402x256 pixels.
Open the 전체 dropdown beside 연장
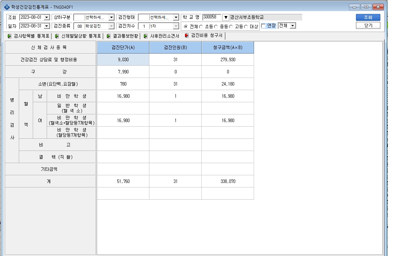(x=293, y=25)
